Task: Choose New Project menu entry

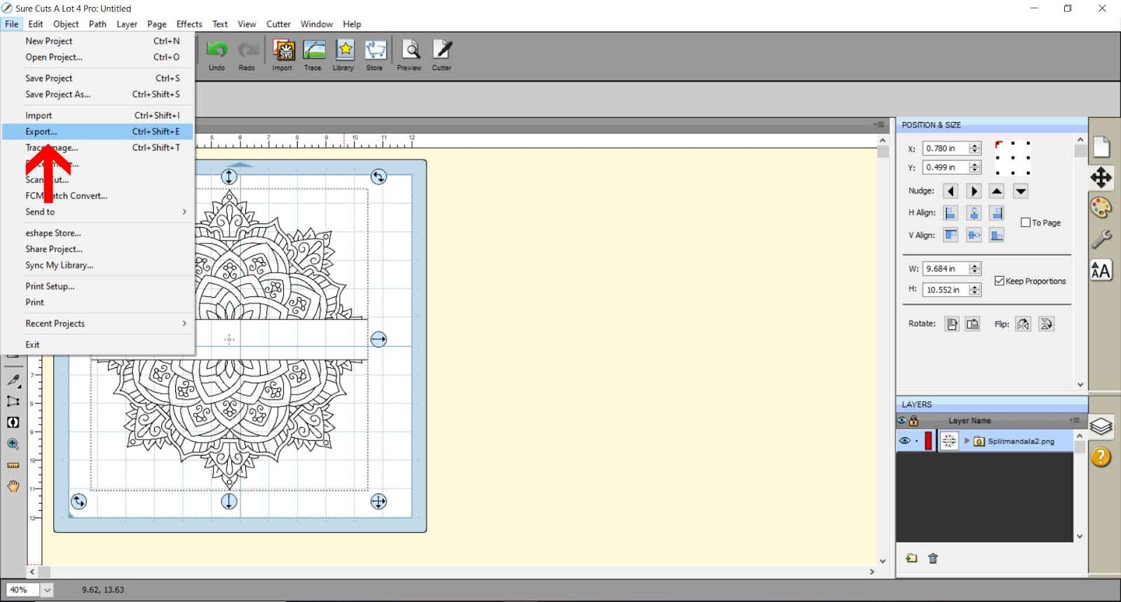Action: click(97, 41)
